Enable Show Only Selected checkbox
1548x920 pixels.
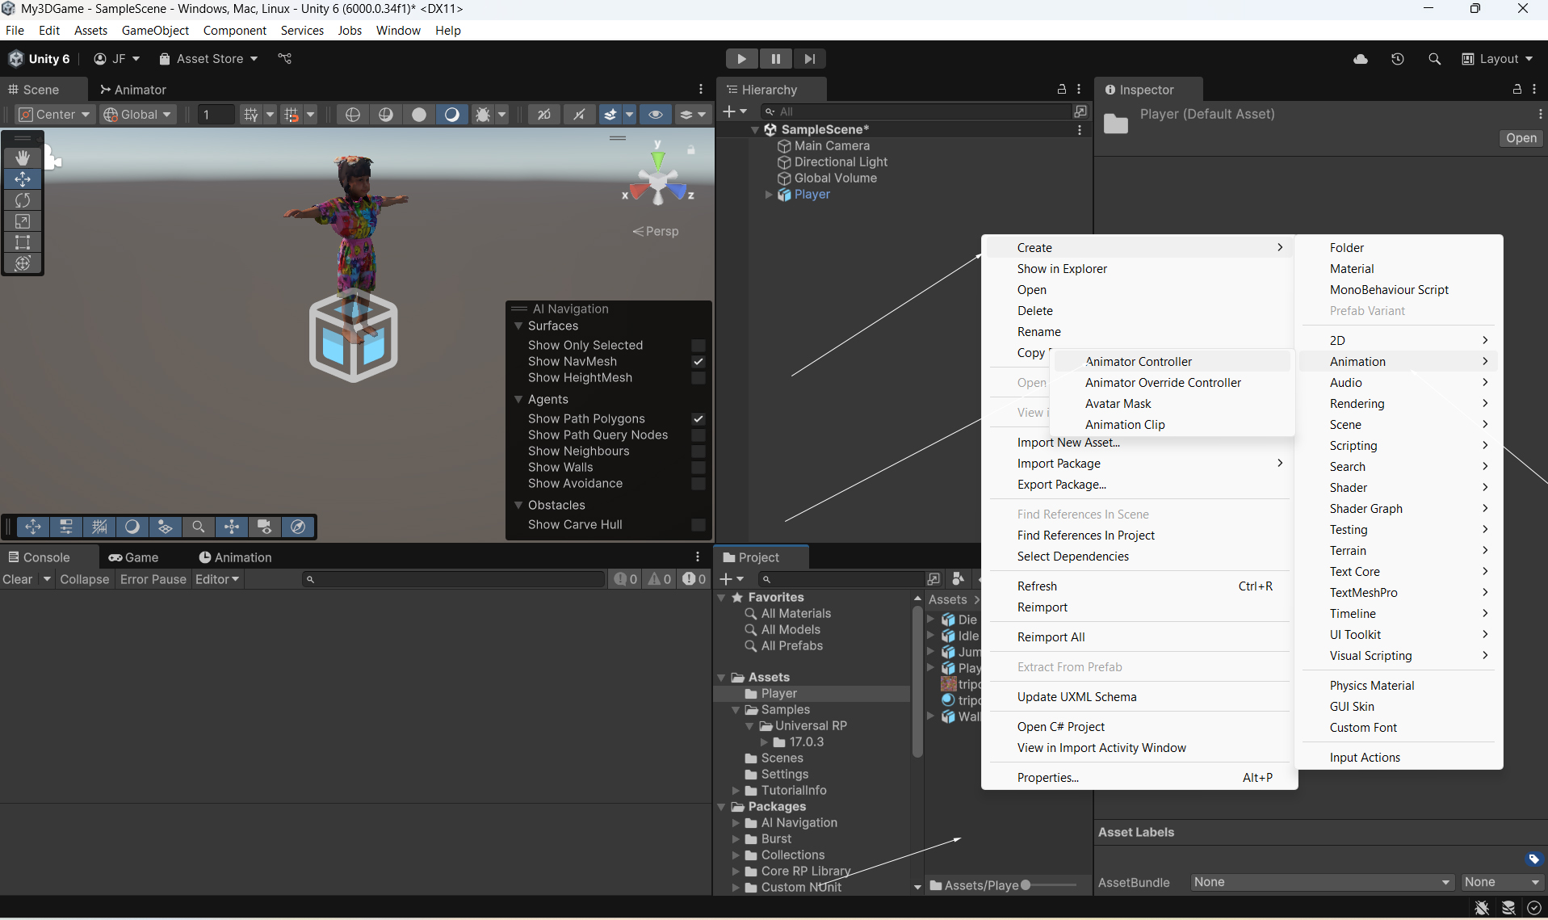[x=698, y=346]
